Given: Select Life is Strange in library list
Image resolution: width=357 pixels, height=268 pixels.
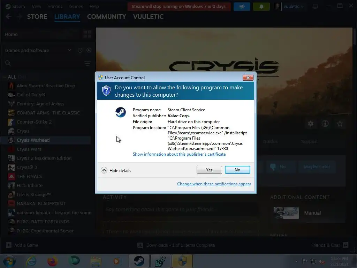Looking at the screenshot, I should 33,195.
